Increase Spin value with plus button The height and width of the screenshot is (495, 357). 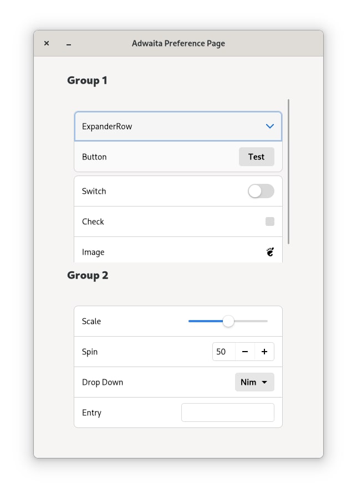point(264,352)
